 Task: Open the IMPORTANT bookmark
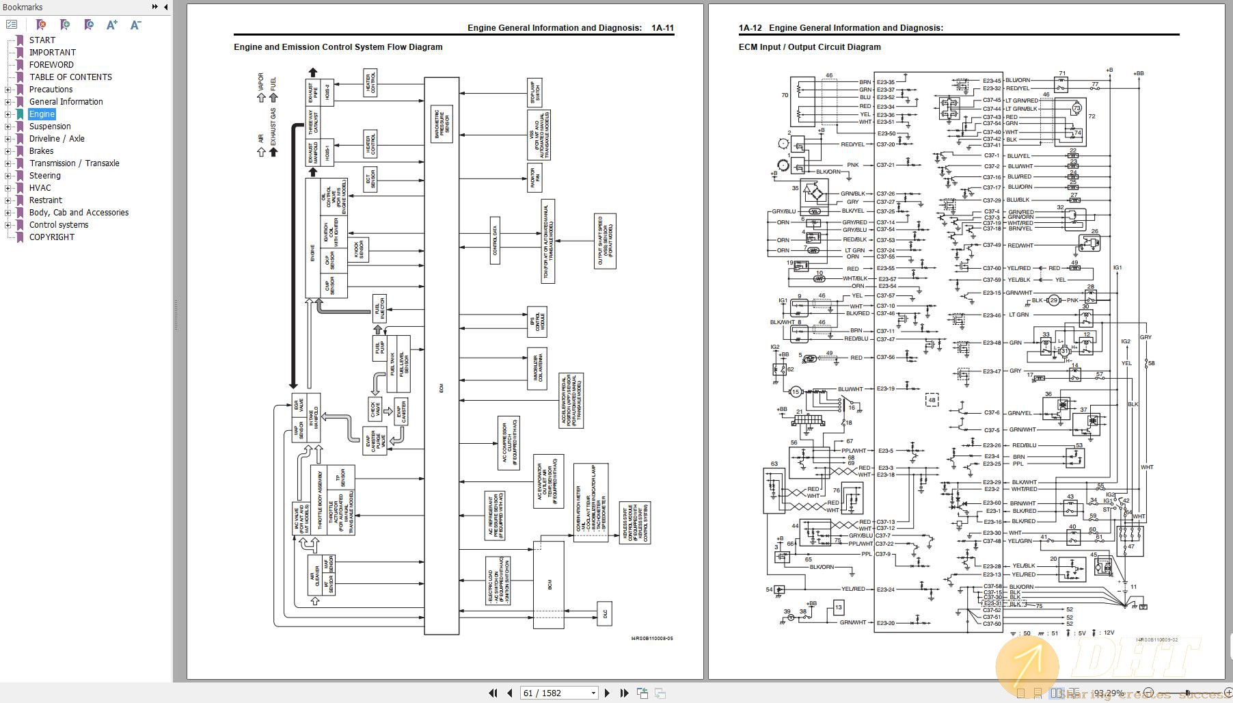point(53,53)
